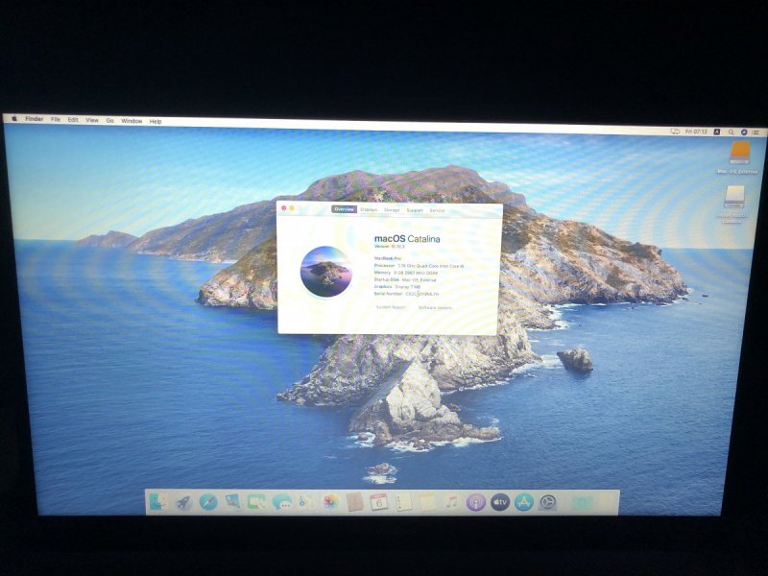
Task: Open the teal folder at Dock's right end
Action: [x=582, y=502]
